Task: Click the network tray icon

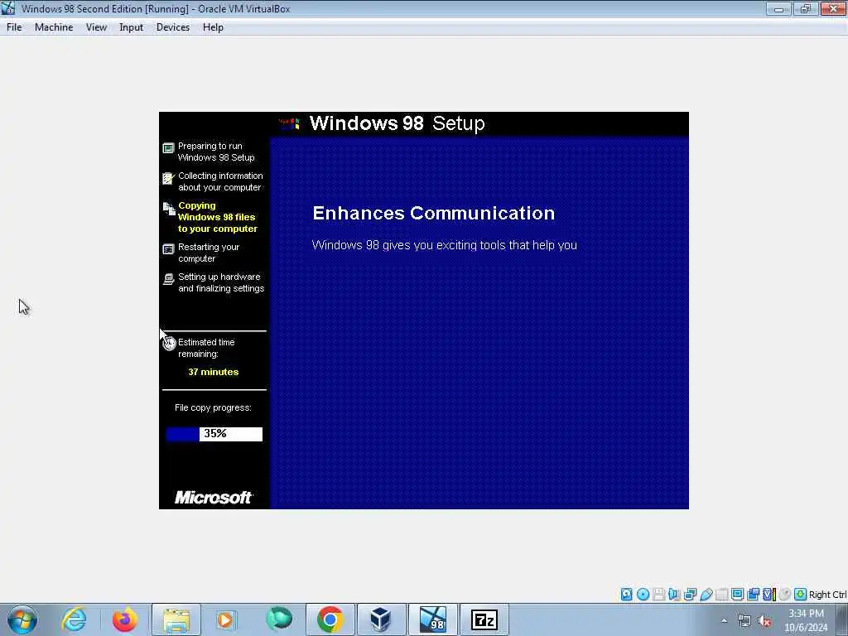Action: tap(744, 621)
